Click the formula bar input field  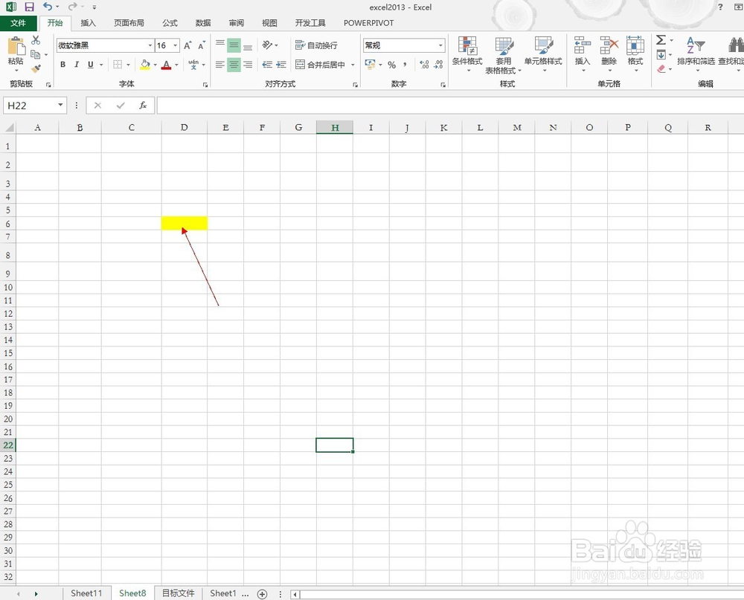click(450, 106)
